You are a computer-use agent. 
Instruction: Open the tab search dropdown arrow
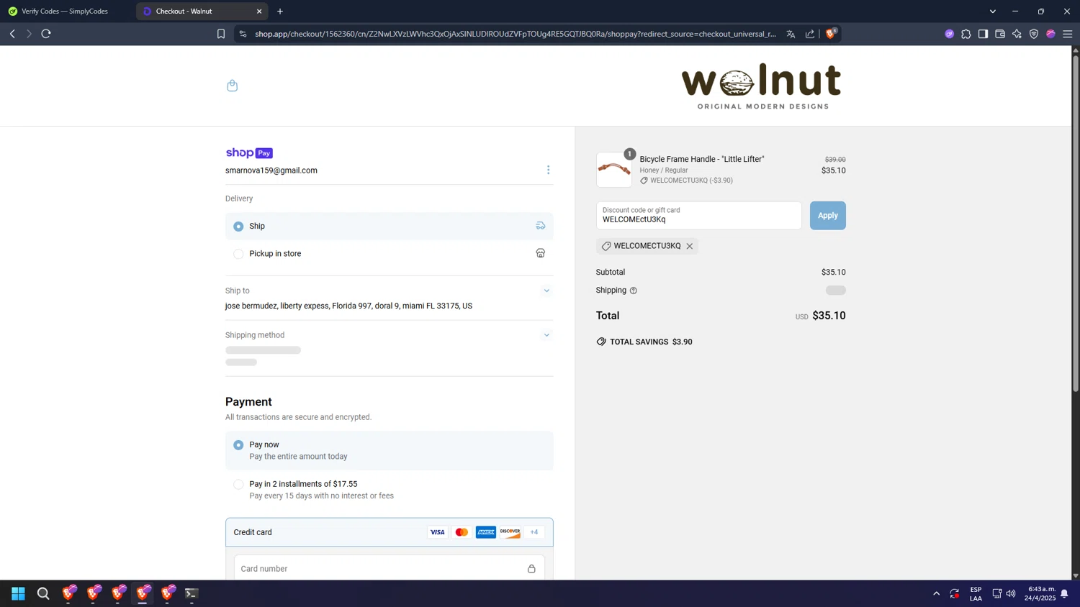coord(993,12)
